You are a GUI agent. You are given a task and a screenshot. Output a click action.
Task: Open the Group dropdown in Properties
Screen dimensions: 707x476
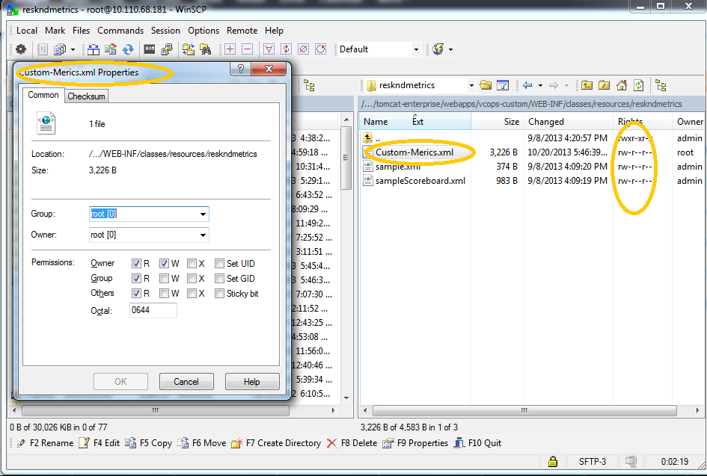tap(202, 214)
